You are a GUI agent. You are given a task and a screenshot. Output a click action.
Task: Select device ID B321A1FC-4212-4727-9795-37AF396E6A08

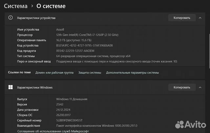pyautogui.click(x=84, y=45)
